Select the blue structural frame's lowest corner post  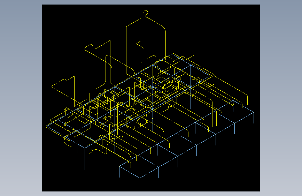click(140, 183)
